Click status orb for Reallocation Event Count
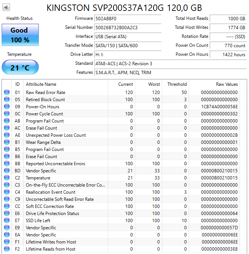 (x=7, y=192)
